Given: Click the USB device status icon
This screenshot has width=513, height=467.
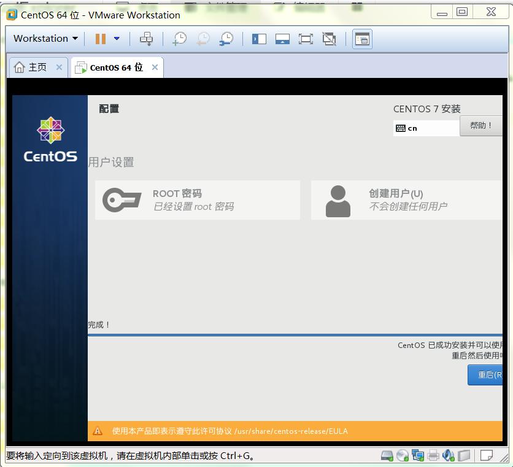Looking at the screenshot, I should (464, 455).
